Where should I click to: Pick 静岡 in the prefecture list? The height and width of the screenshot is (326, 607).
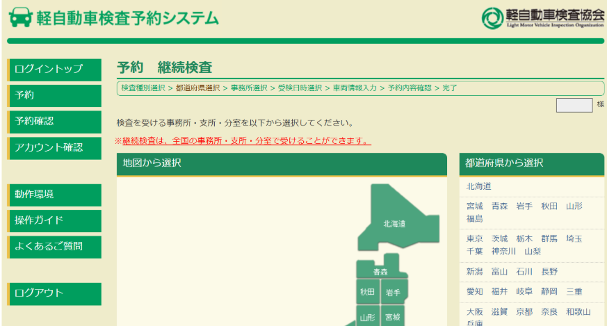pos(549,291)
